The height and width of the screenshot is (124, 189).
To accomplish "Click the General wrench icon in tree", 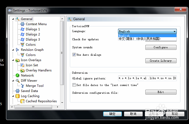I will [17, 19].
